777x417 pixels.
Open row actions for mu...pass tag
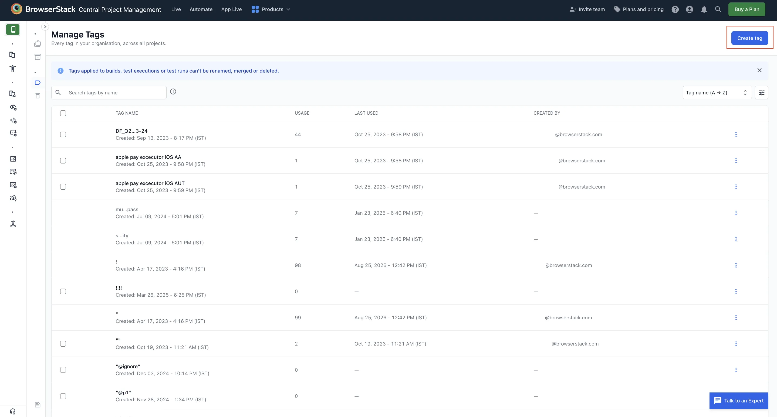(736, 213)
